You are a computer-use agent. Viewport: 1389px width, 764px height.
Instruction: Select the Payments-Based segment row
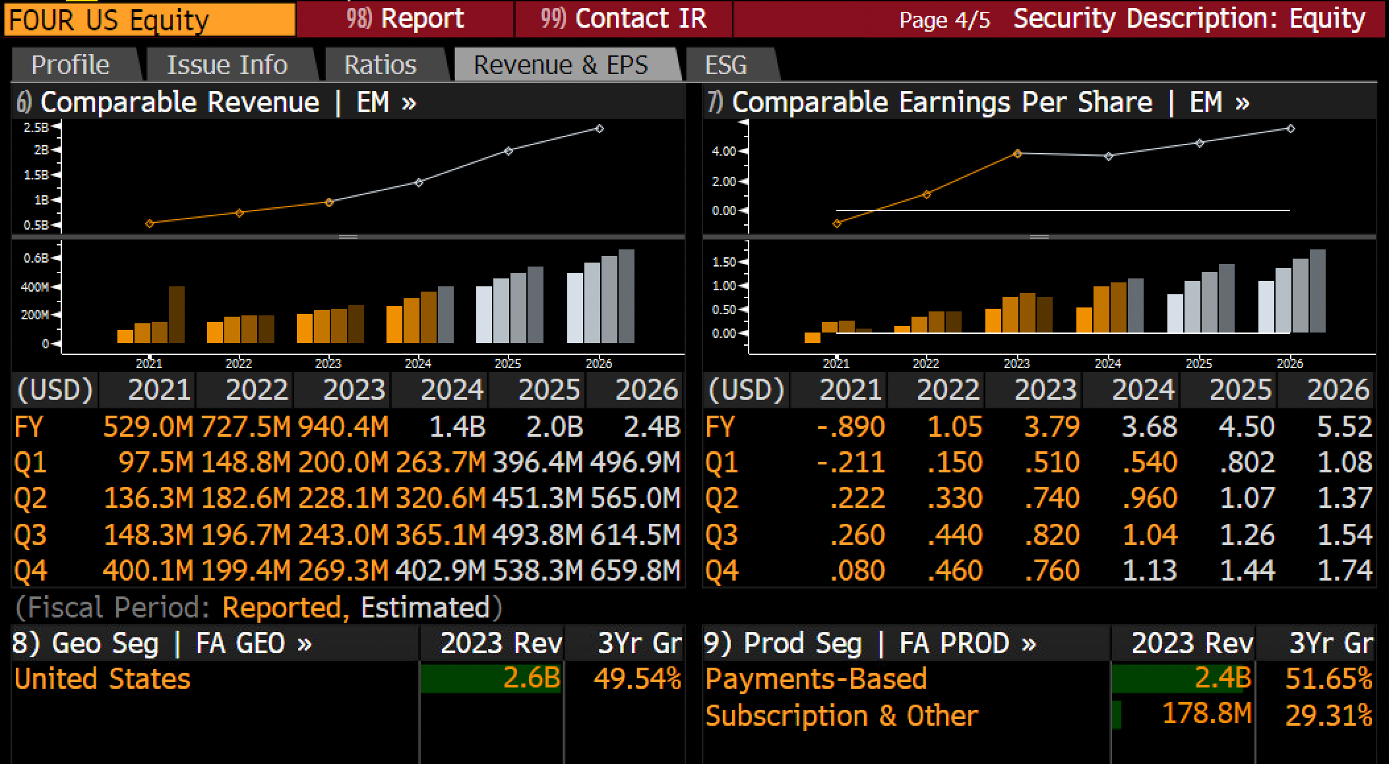(x=1039, y=679)
